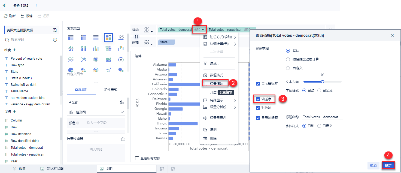Image resolution: width=401 pixels, height=173 pixels.
Task: Swap horizontal and vertical axes icon
Action: point(136,37)
